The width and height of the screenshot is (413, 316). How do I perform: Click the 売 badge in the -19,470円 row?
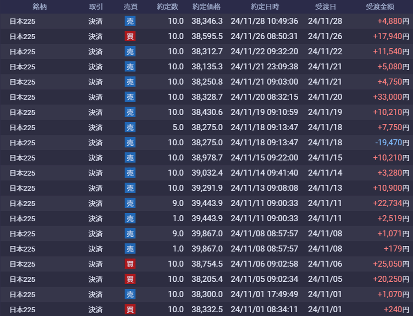(x=130, y=143)
